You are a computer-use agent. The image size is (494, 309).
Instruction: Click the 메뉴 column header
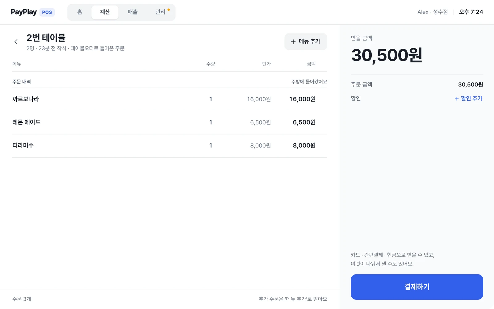[17, 64]
